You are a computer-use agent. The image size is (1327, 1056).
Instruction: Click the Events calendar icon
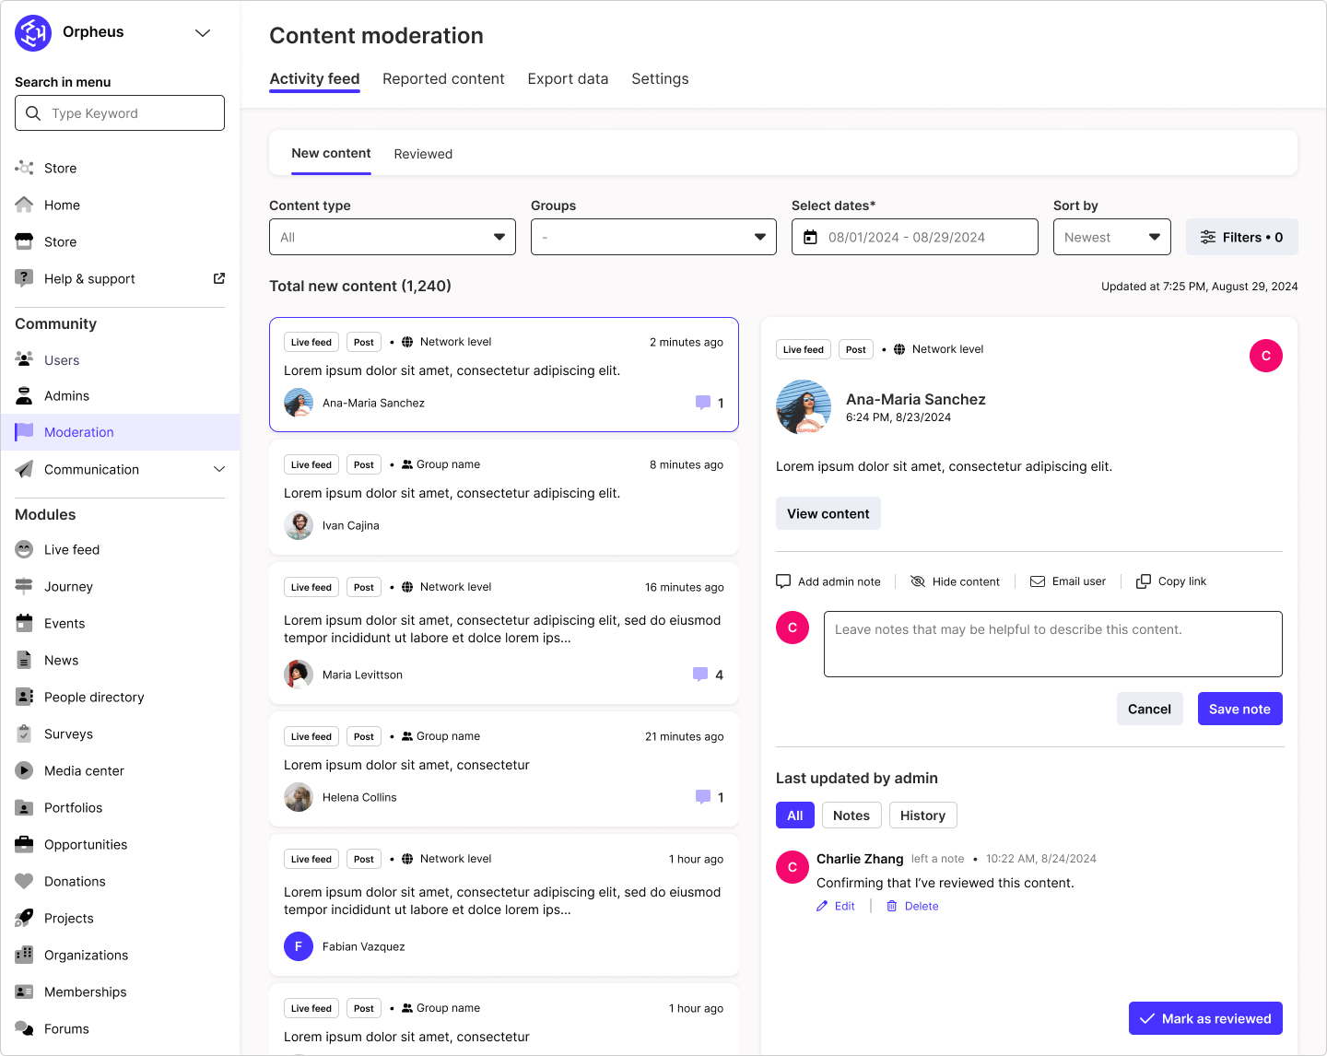(x=24, y=623)
